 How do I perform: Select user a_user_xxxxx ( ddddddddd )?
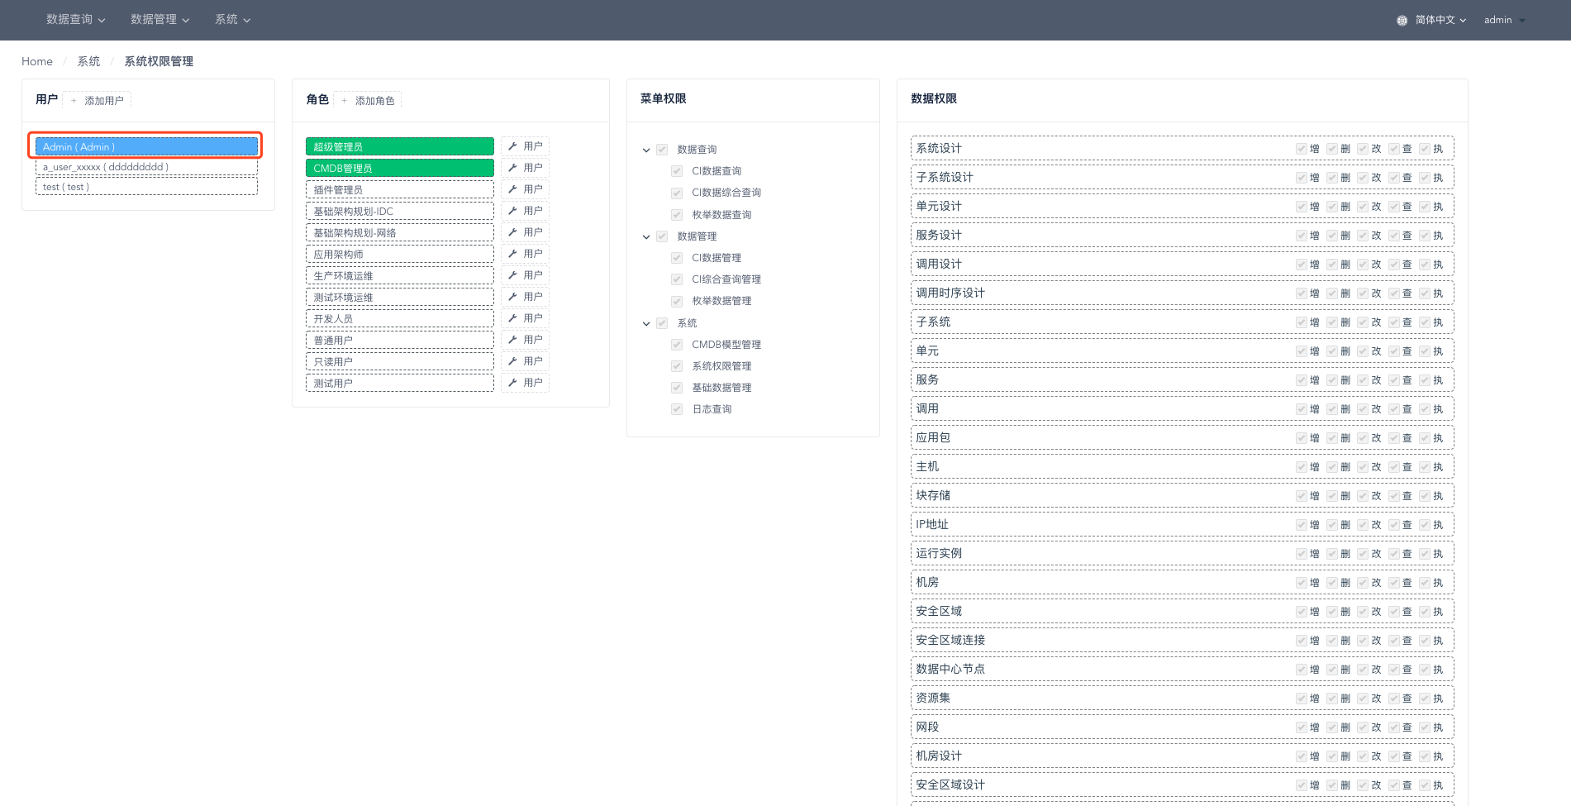tap(146, 167)
